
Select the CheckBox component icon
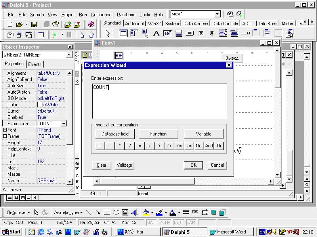tap(201, 33)
